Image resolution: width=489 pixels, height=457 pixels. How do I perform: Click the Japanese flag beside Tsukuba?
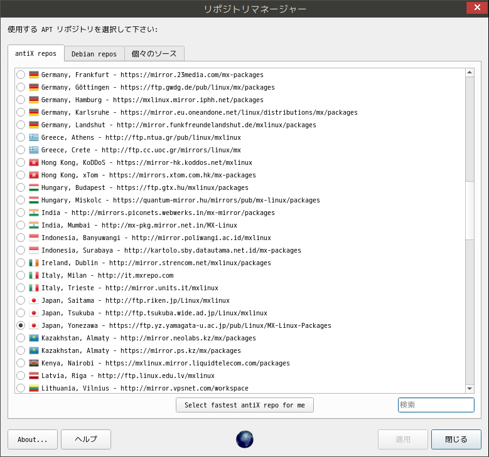34,313
